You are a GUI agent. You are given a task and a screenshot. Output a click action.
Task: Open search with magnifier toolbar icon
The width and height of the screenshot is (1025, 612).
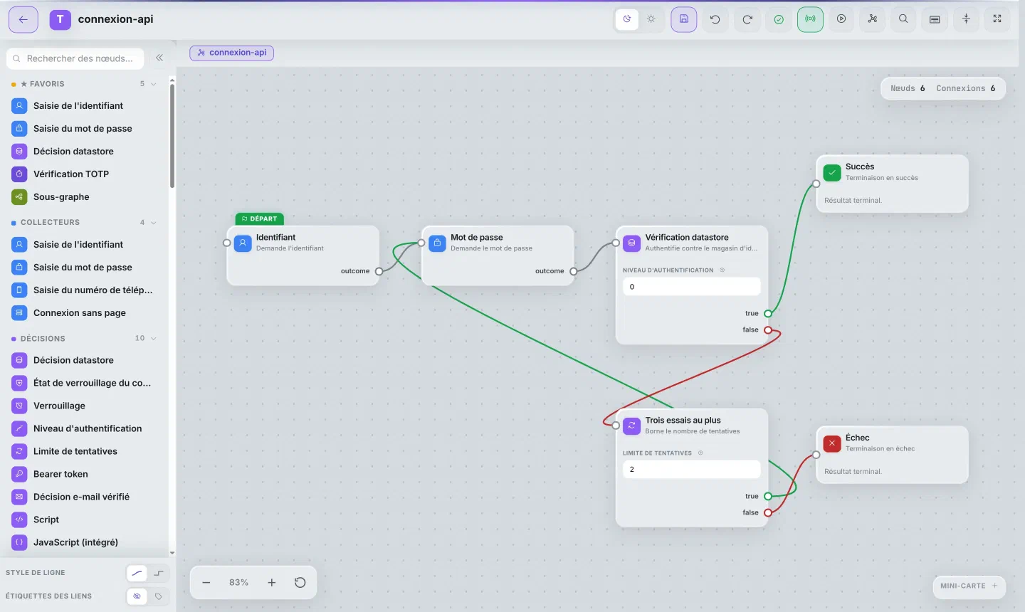pyautogui.click(x=903, y=19)
